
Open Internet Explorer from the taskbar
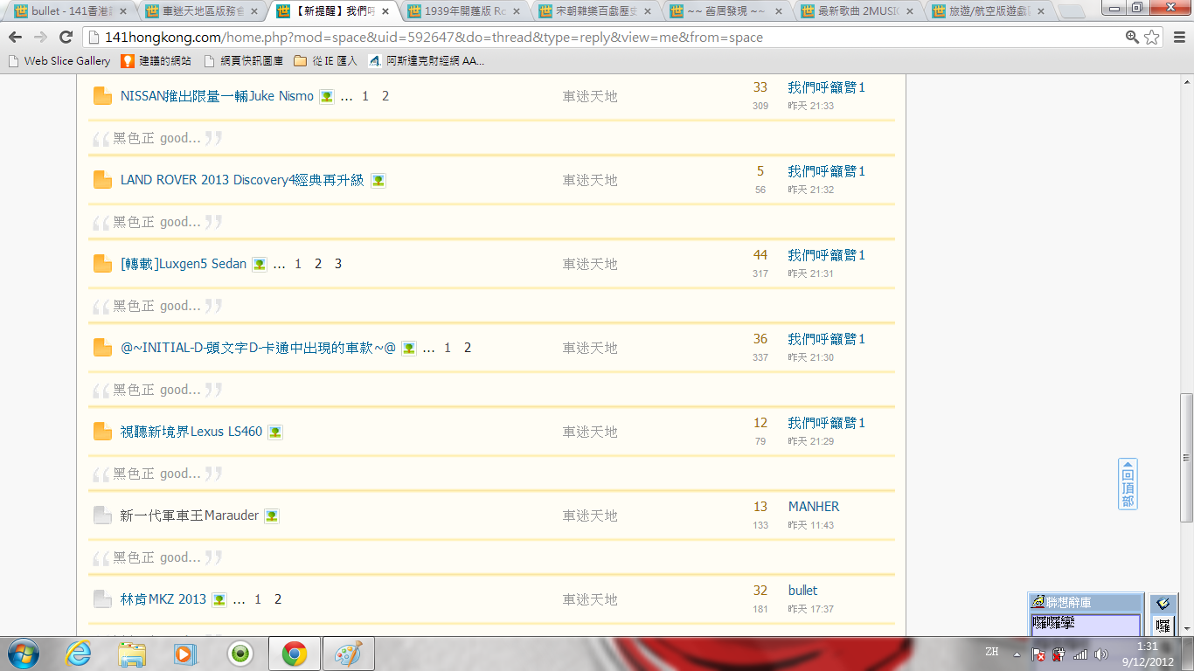[x=79, y=654]
